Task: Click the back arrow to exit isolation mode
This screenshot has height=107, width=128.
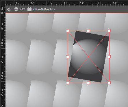Action: click(x=9, y=10)
